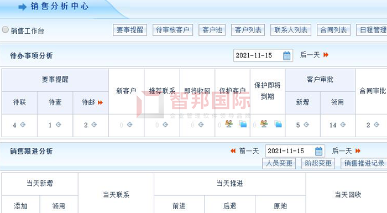Open 联系人列表
The image size is (387, 213).
coord(291,30)
